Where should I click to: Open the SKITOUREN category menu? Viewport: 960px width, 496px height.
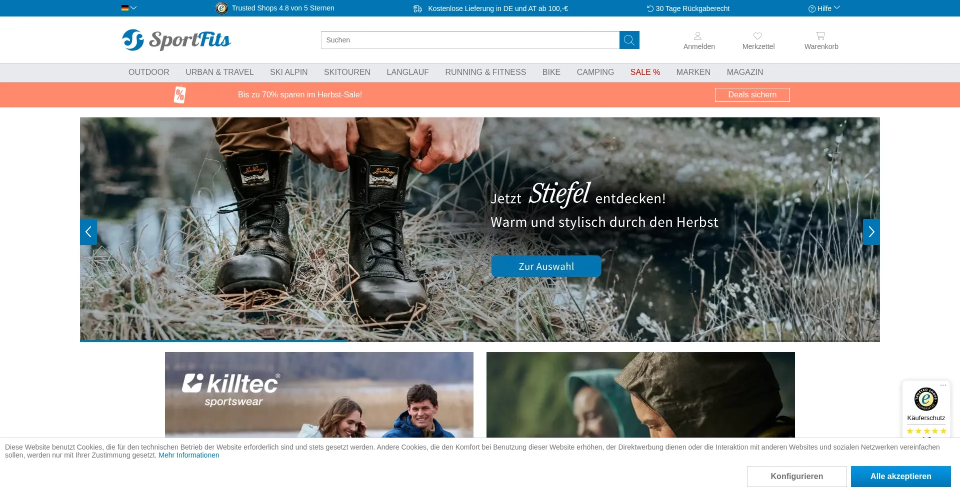coord(347,72)
